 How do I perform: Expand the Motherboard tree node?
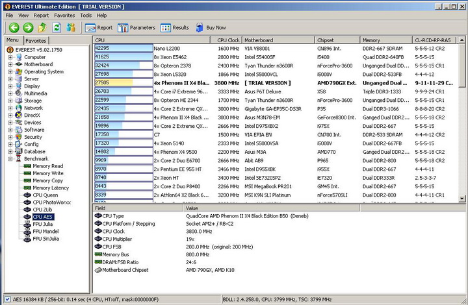pos(10,64)
